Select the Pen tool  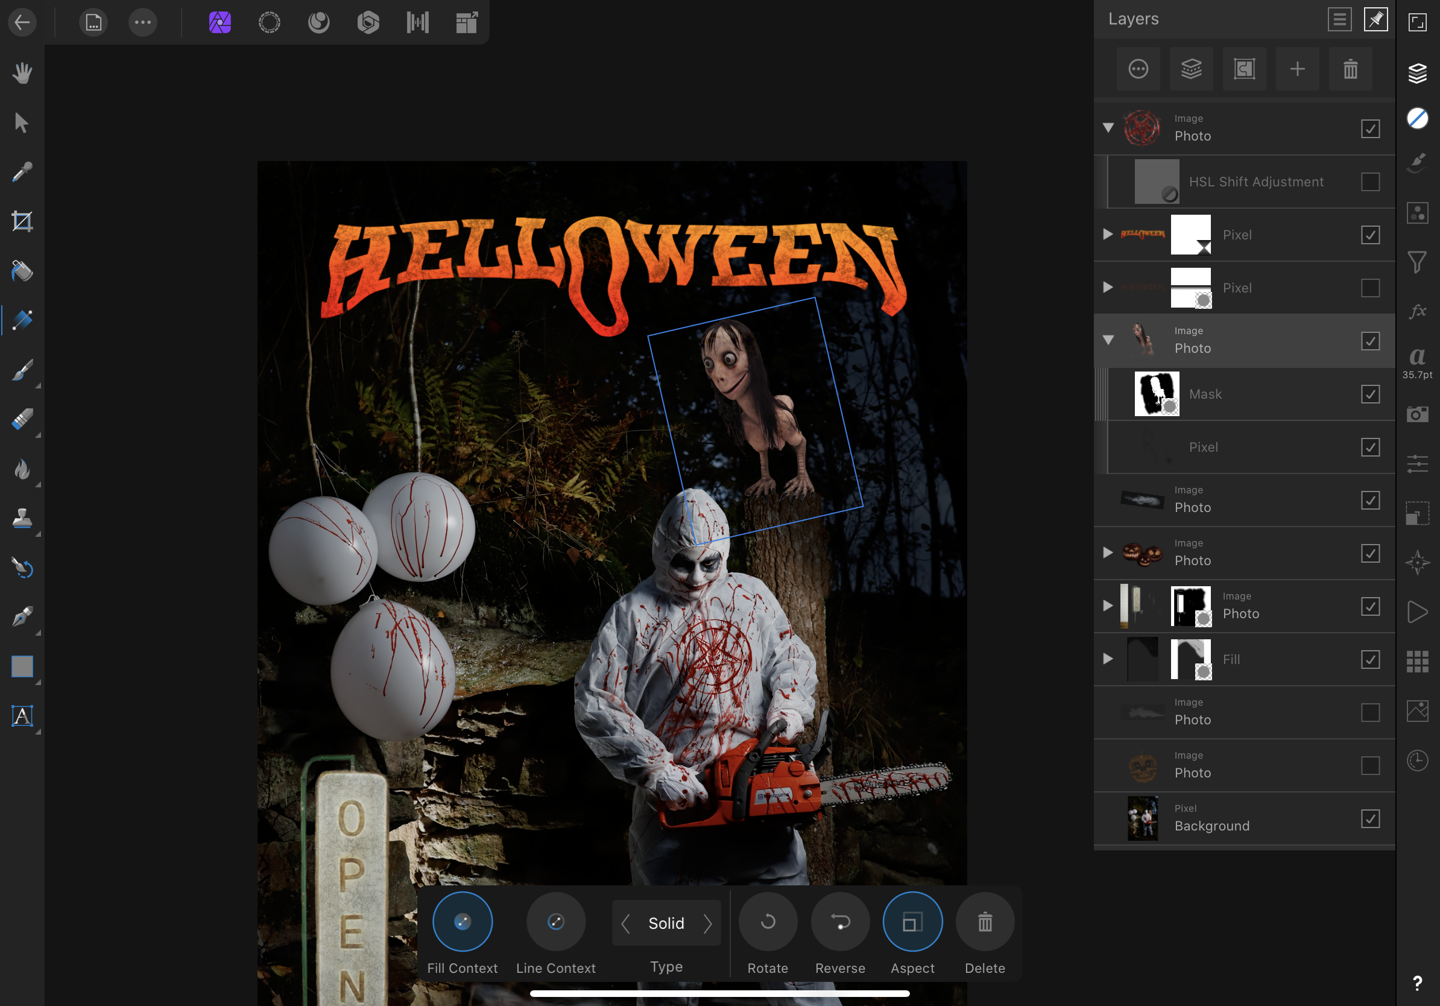22,617
